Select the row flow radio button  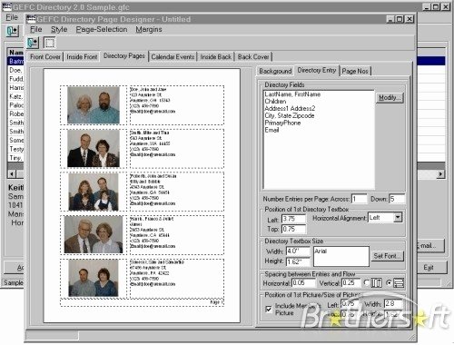pyautogui.click(x=390, y=283)
